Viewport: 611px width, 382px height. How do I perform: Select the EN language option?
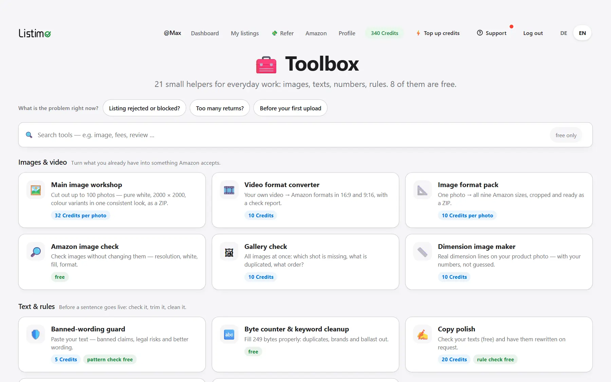(x=582, y=33)
